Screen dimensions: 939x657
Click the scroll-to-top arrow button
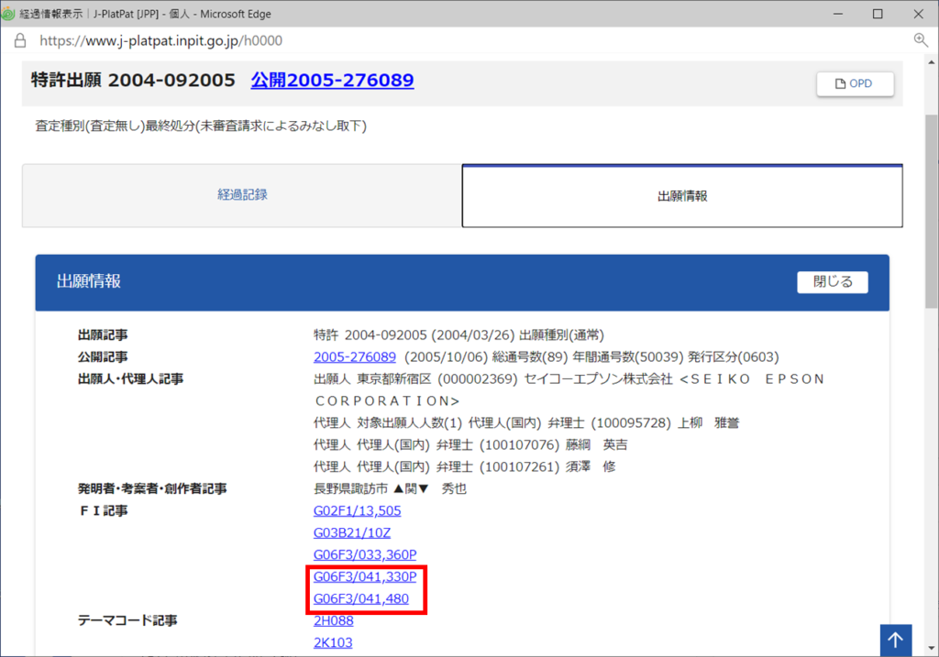896,640
